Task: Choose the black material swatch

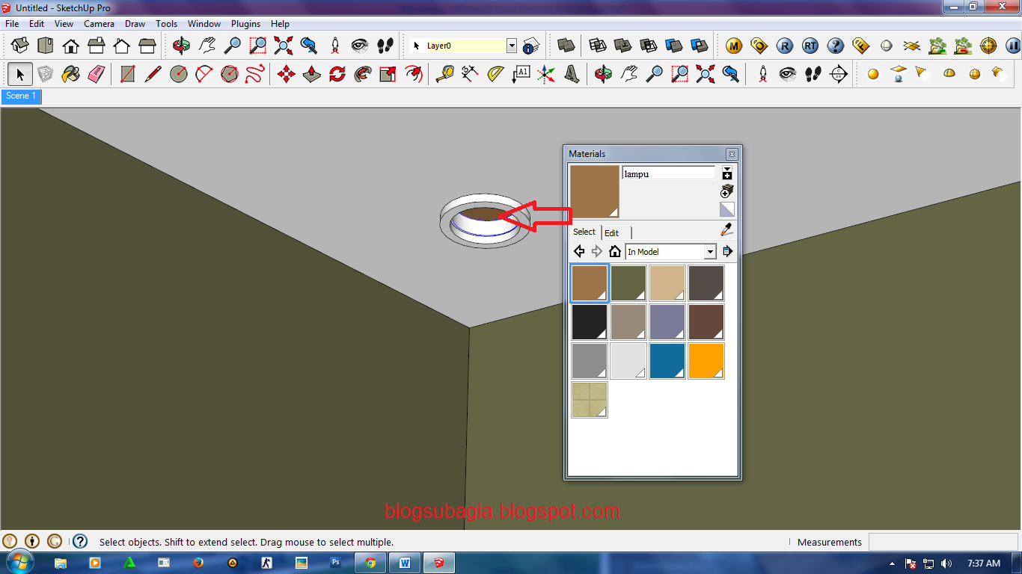Action: pos(590,322)
